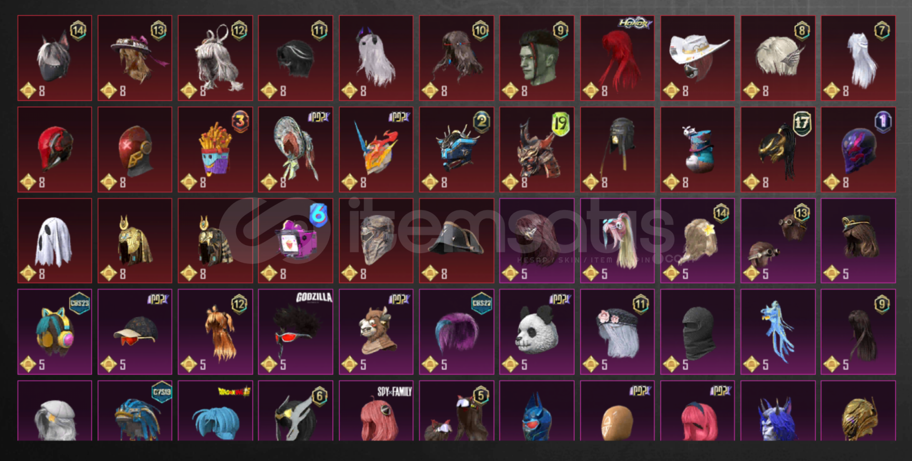
Task: Open the long red hair Honor item
Action: (617, 58)
